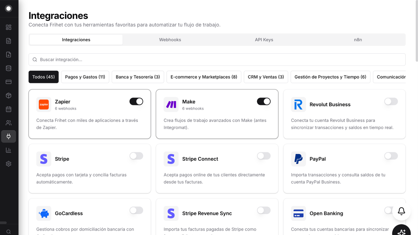Click "6 webhooks" under Zapier

tap(66, 109)
